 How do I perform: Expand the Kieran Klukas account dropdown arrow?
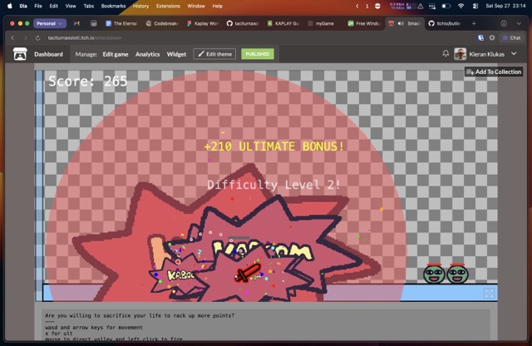point(514,54)
